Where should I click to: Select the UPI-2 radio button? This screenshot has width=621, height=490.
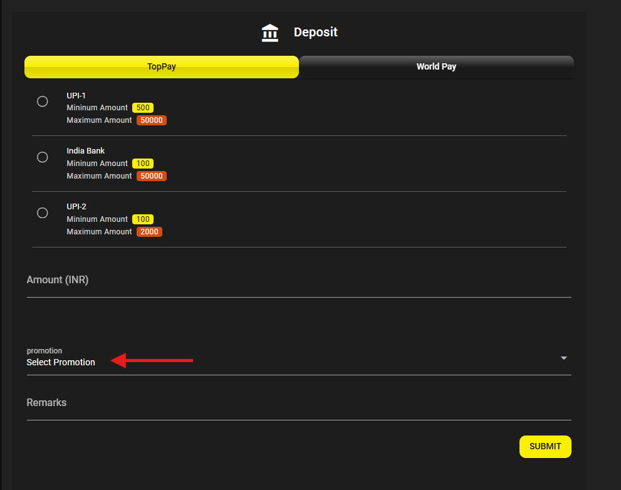[43, 213]
